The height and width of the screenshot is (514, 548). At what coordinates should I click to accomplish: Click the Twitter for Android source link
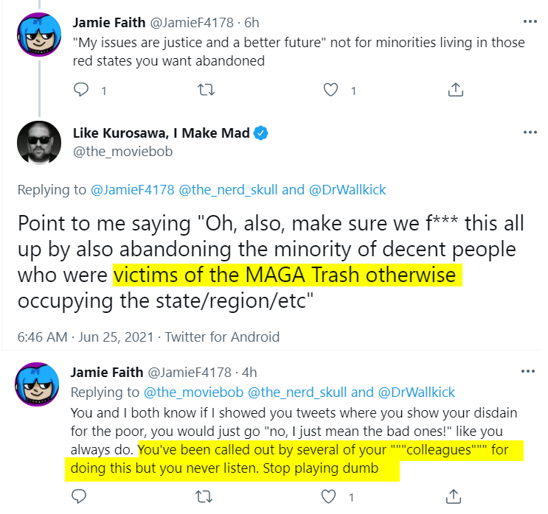(222, 337)
